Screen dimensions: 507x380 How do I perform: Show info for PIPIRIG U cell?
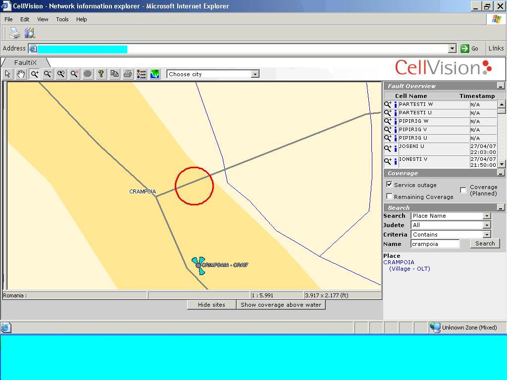pyautogui.click(x=396, y=139)
